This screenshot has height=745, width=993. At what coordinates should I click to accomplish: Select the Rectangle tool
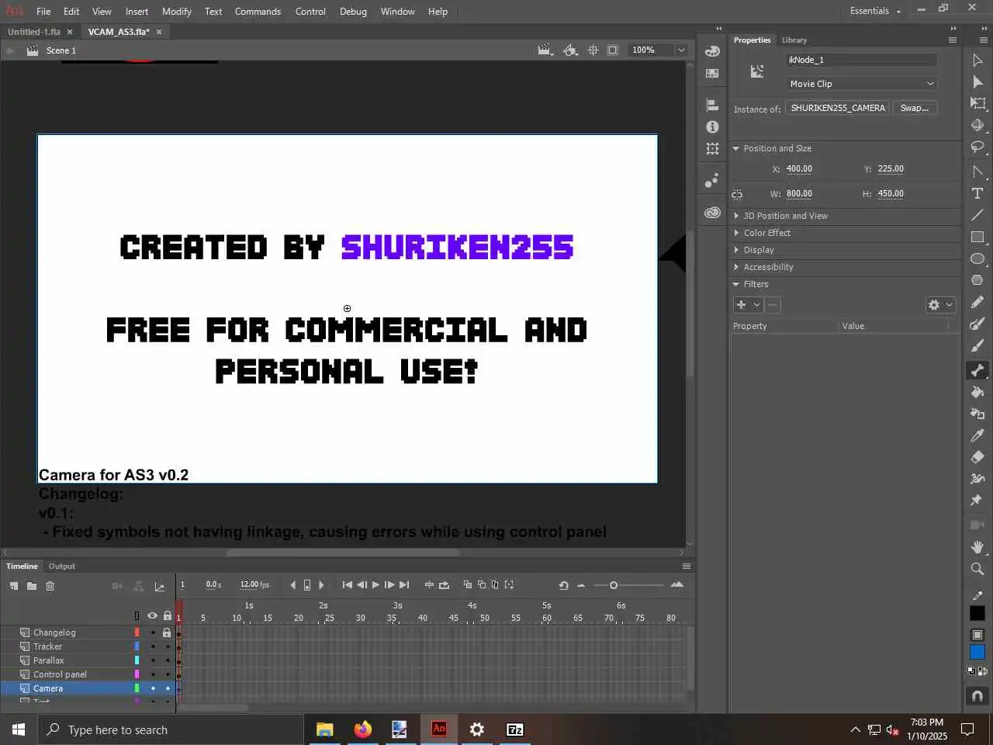click(977, 237)
